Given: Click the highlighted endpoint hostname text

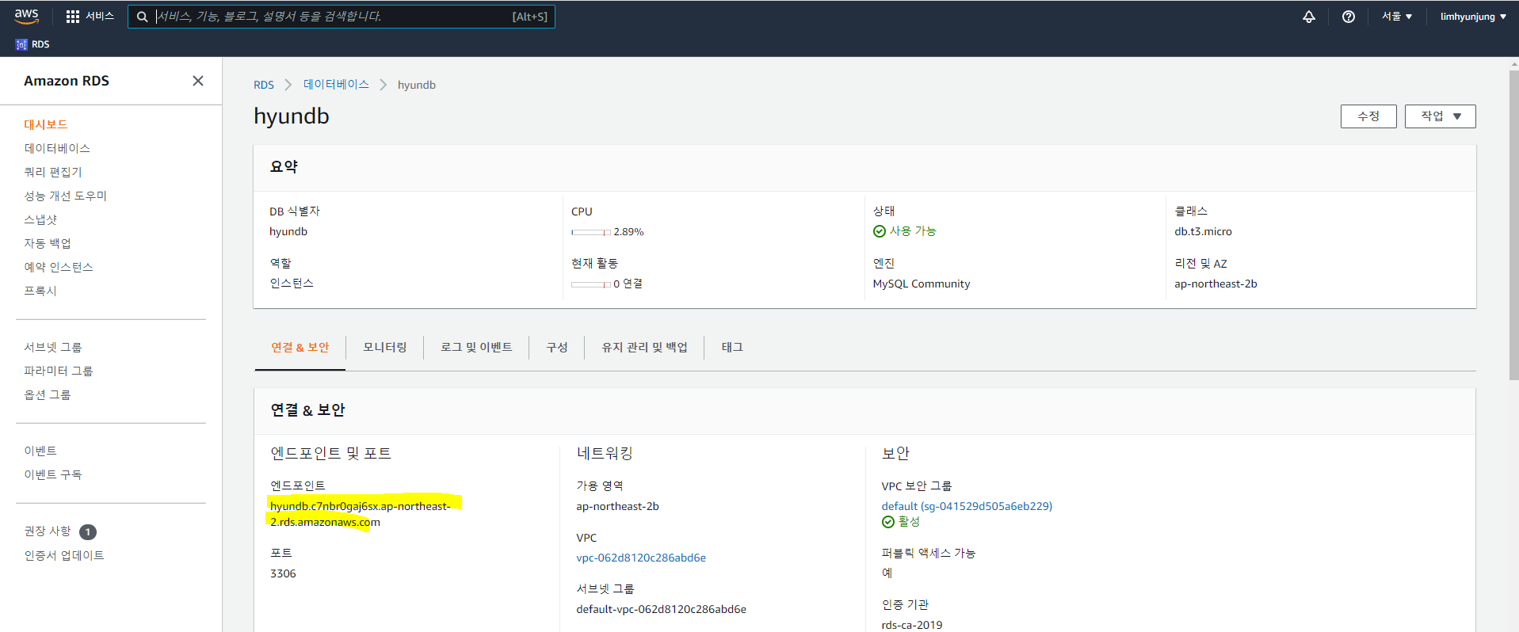Looking at the screenshot, I should [361, 514].
